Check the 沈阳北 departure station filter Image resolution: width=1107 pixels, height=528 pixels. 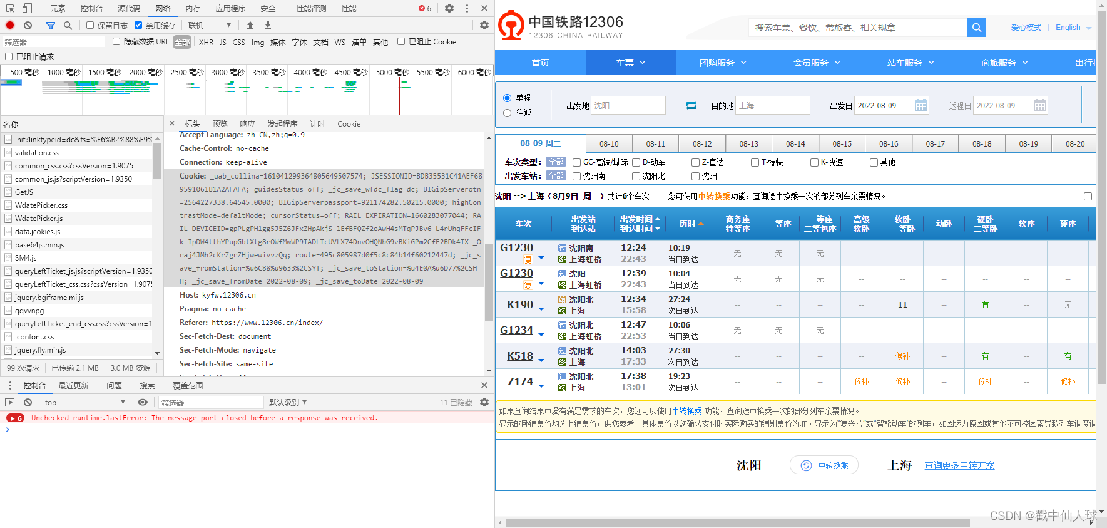(636, 176)
